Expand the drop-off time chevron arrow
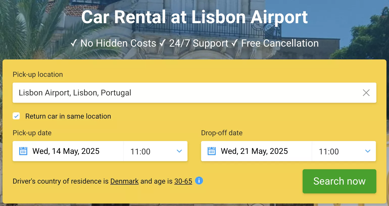 (x=368, y=151)
